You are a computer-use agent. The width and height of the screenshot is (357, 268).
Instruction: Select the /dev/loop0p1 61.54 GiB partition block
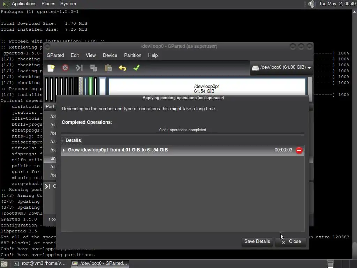207,87
